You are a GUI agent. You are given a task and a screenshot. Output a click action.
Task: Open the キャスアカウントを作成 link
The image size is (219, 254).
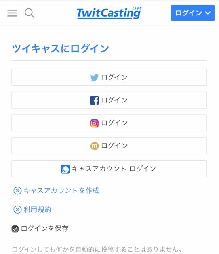click(x=61, y=190)
